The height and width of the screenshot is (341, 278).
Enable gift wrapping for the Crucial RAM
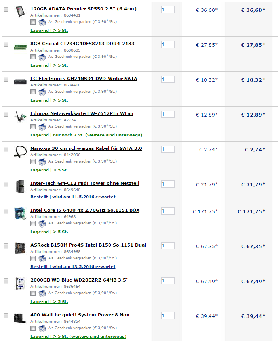33,57
